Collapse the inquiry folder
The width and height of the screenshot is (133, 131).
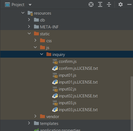42,54
